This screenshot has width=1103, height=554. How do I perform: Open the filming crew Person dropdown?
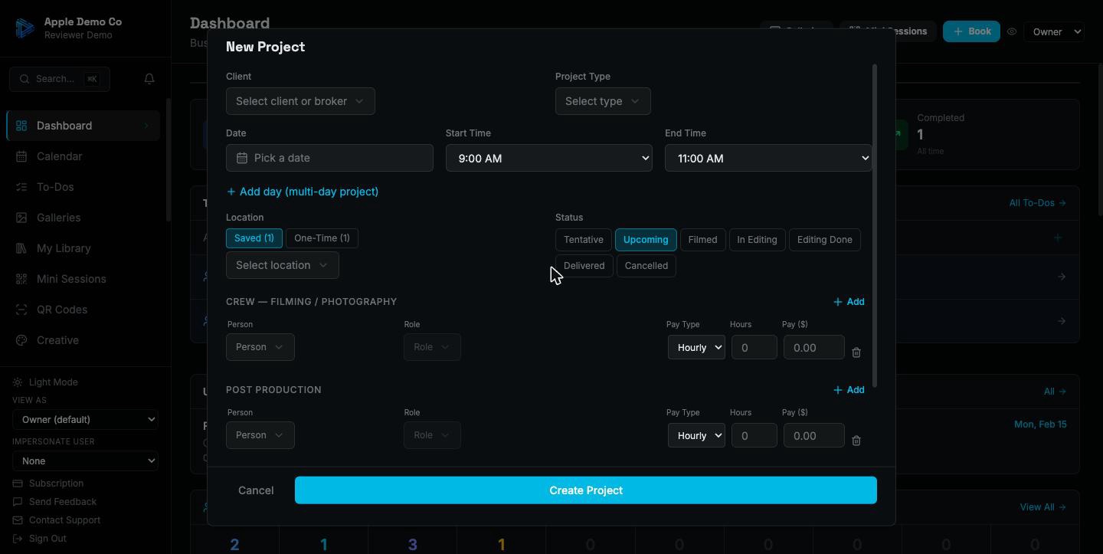260,347
